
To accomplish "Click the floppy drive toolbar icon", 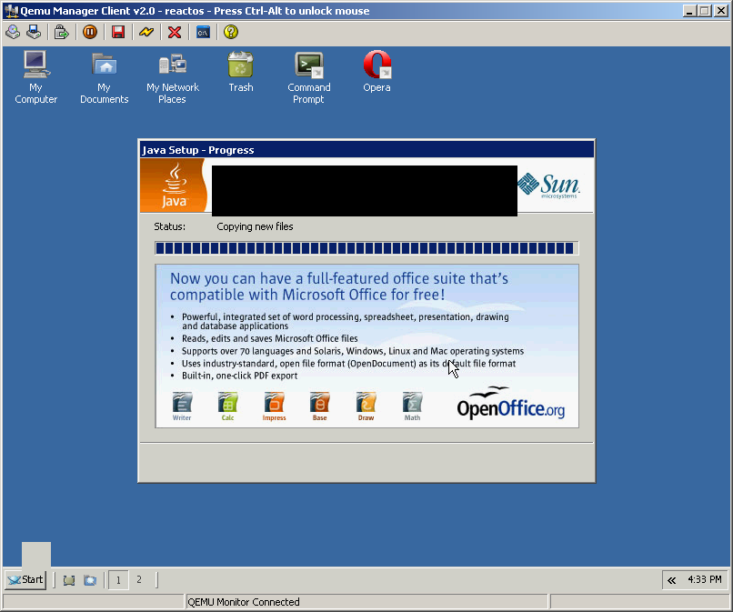I will click(x=34, y=32).
